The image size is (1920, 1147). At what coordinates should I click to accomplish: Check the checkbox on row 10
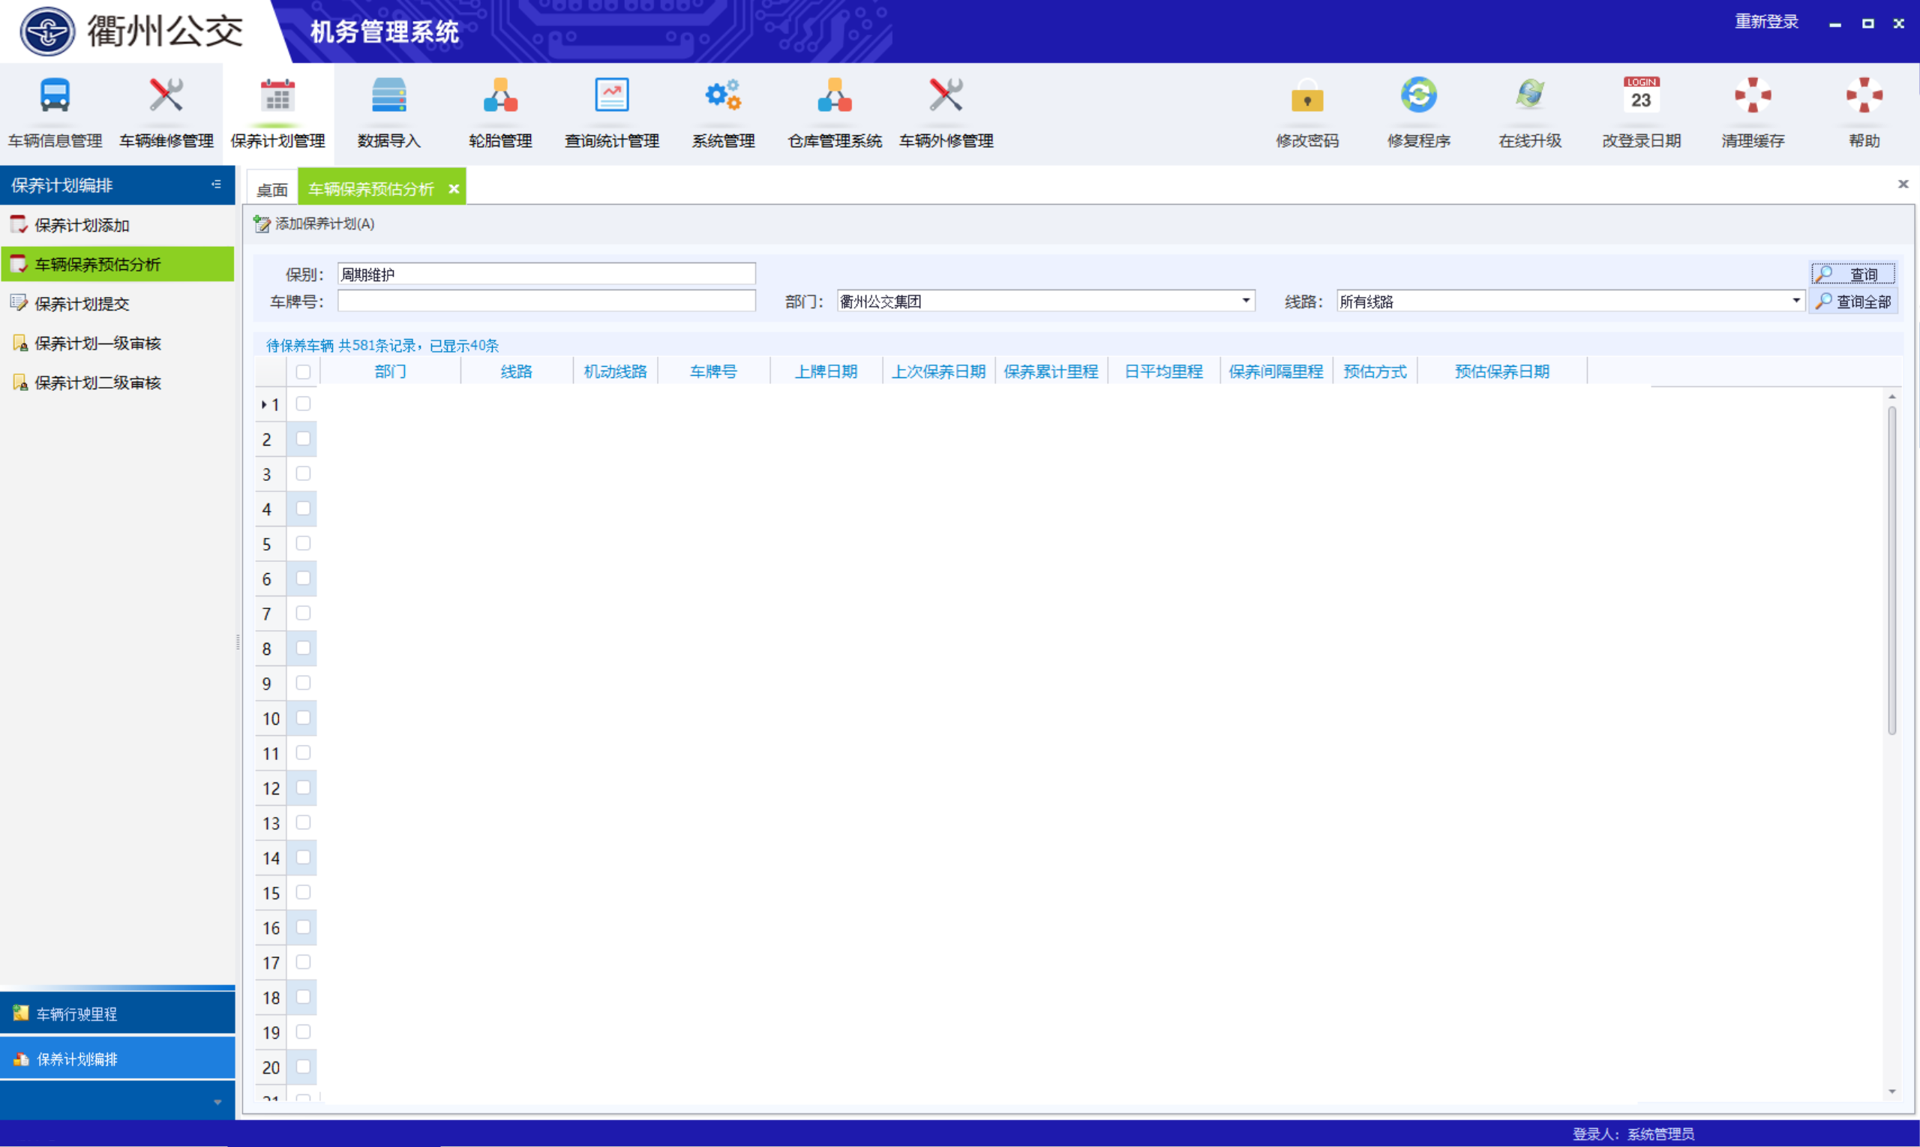(302, 718)
